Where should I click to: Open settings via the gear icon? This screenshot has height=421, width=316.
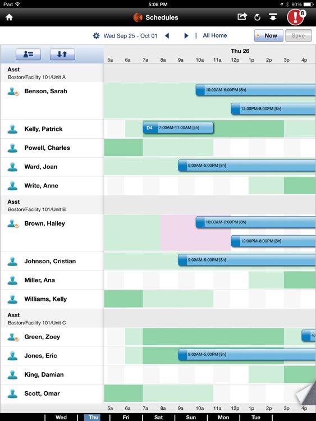tap(96, 36)
